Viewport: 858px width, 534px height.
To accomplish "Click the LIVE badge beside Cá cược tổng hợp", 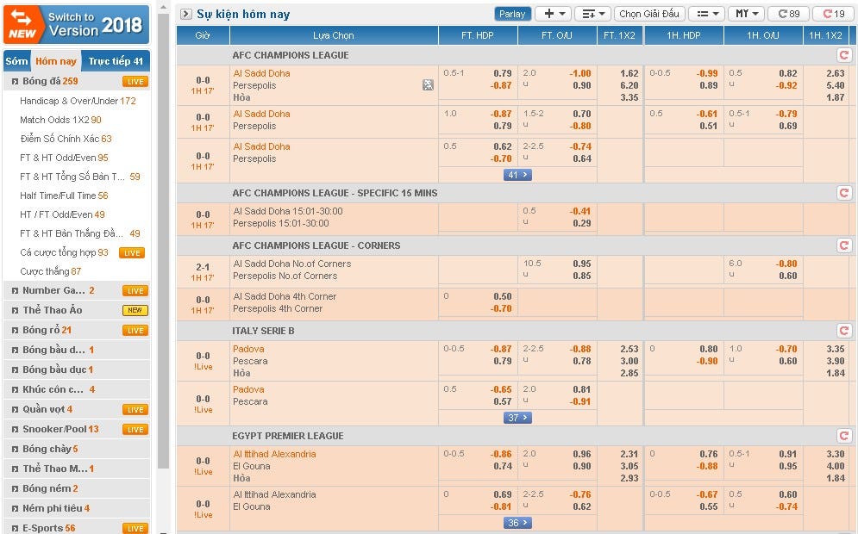I will point(132,252).
